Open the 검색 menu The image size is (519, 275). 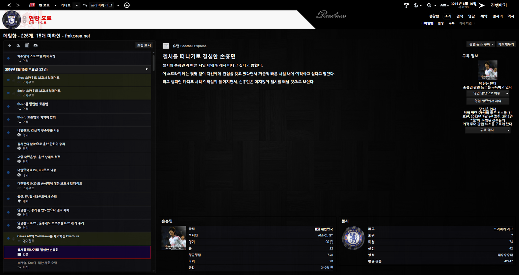coord(460,16)
